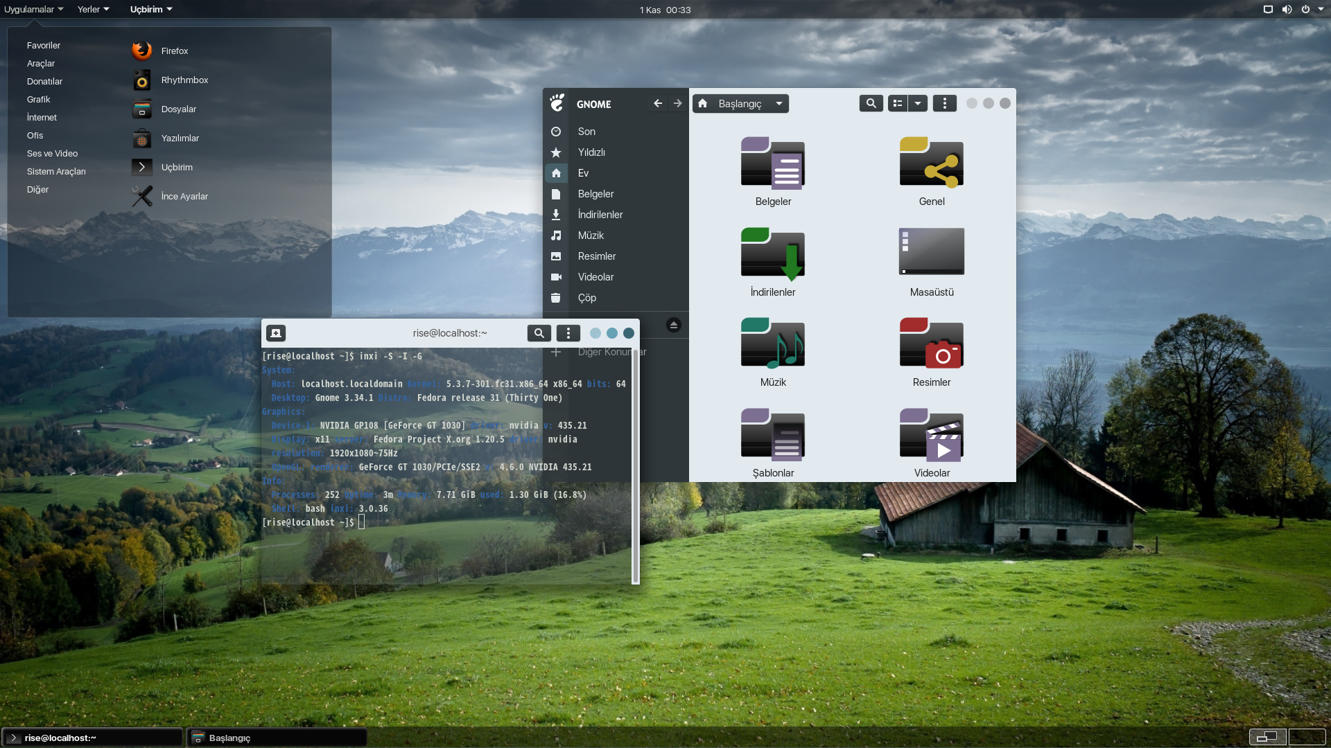Search in the terminal window

pyautogui.click(x=539, y=333)
